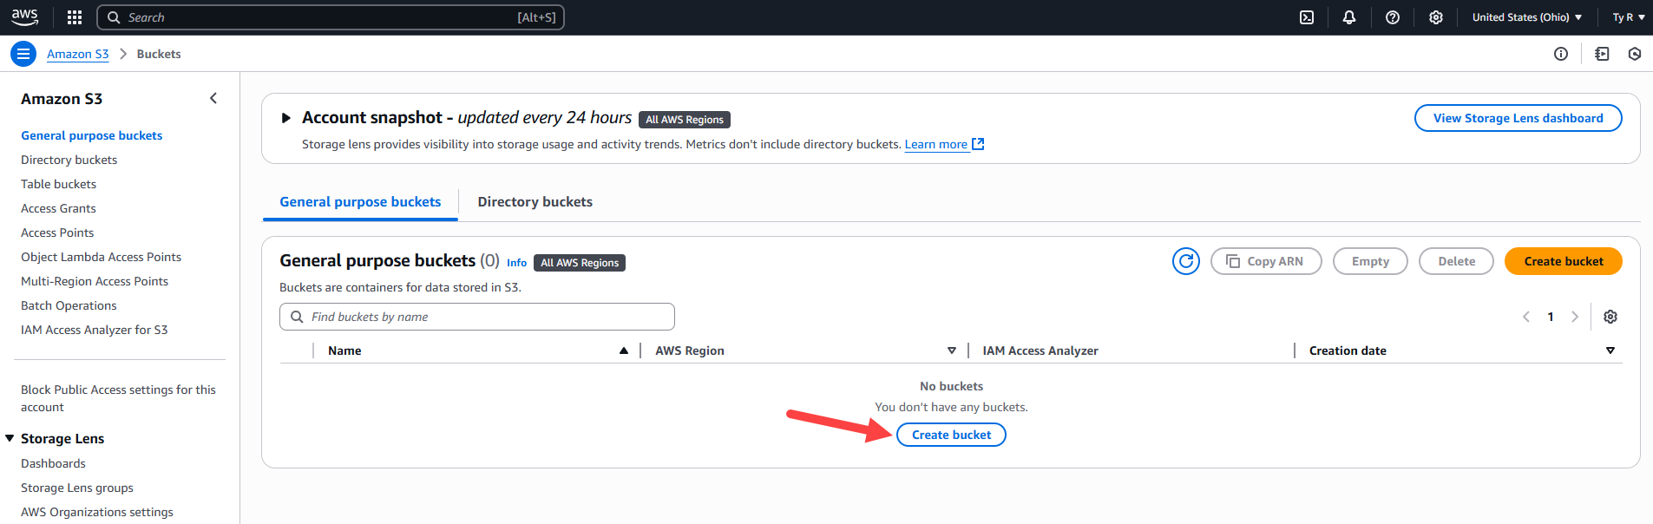Viewport: 1653px width, 524px height.
Task: Click the Copy ARN button
Action: pos(1266,261)
